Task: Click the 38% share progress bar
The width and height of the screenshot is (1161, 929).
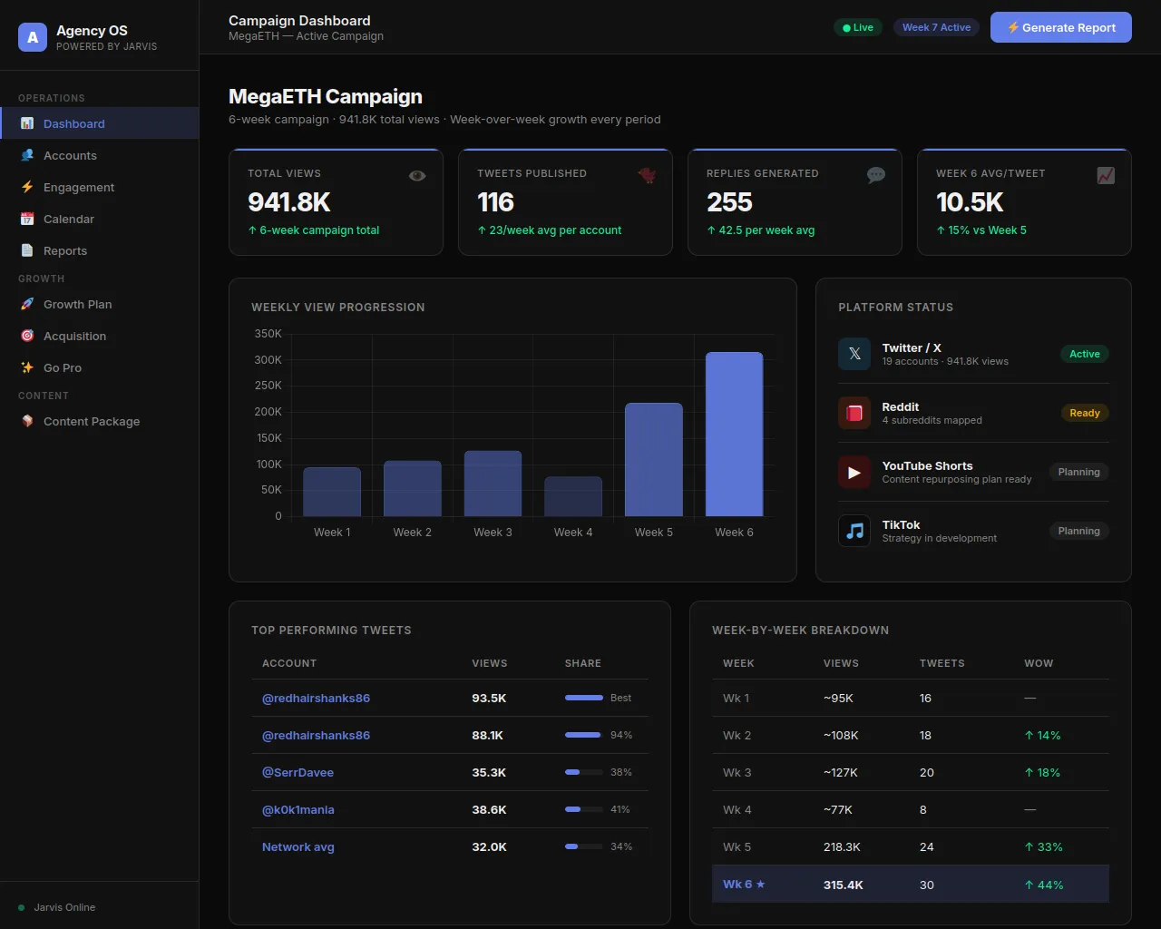Action: [x=584, y=772]
